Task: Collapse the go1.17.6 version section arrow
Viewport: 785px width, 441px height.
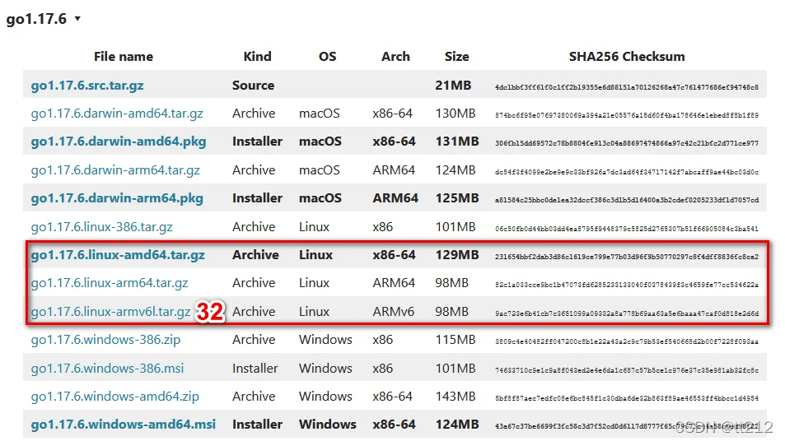Action: click(x=77, y=19)
